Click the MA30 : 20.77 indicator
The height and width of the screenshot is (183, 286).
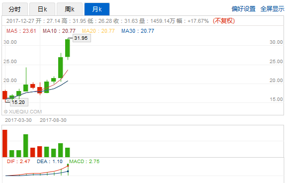pyautogui.click(x=138, y=31)
